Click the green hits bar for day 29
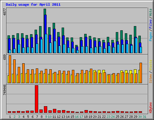 click(x=135, y=31)
